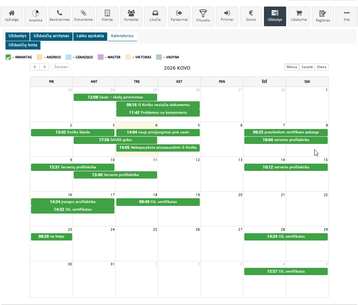Click the Savaitė view button
358x305 pixels.
(x=307, y=67)
